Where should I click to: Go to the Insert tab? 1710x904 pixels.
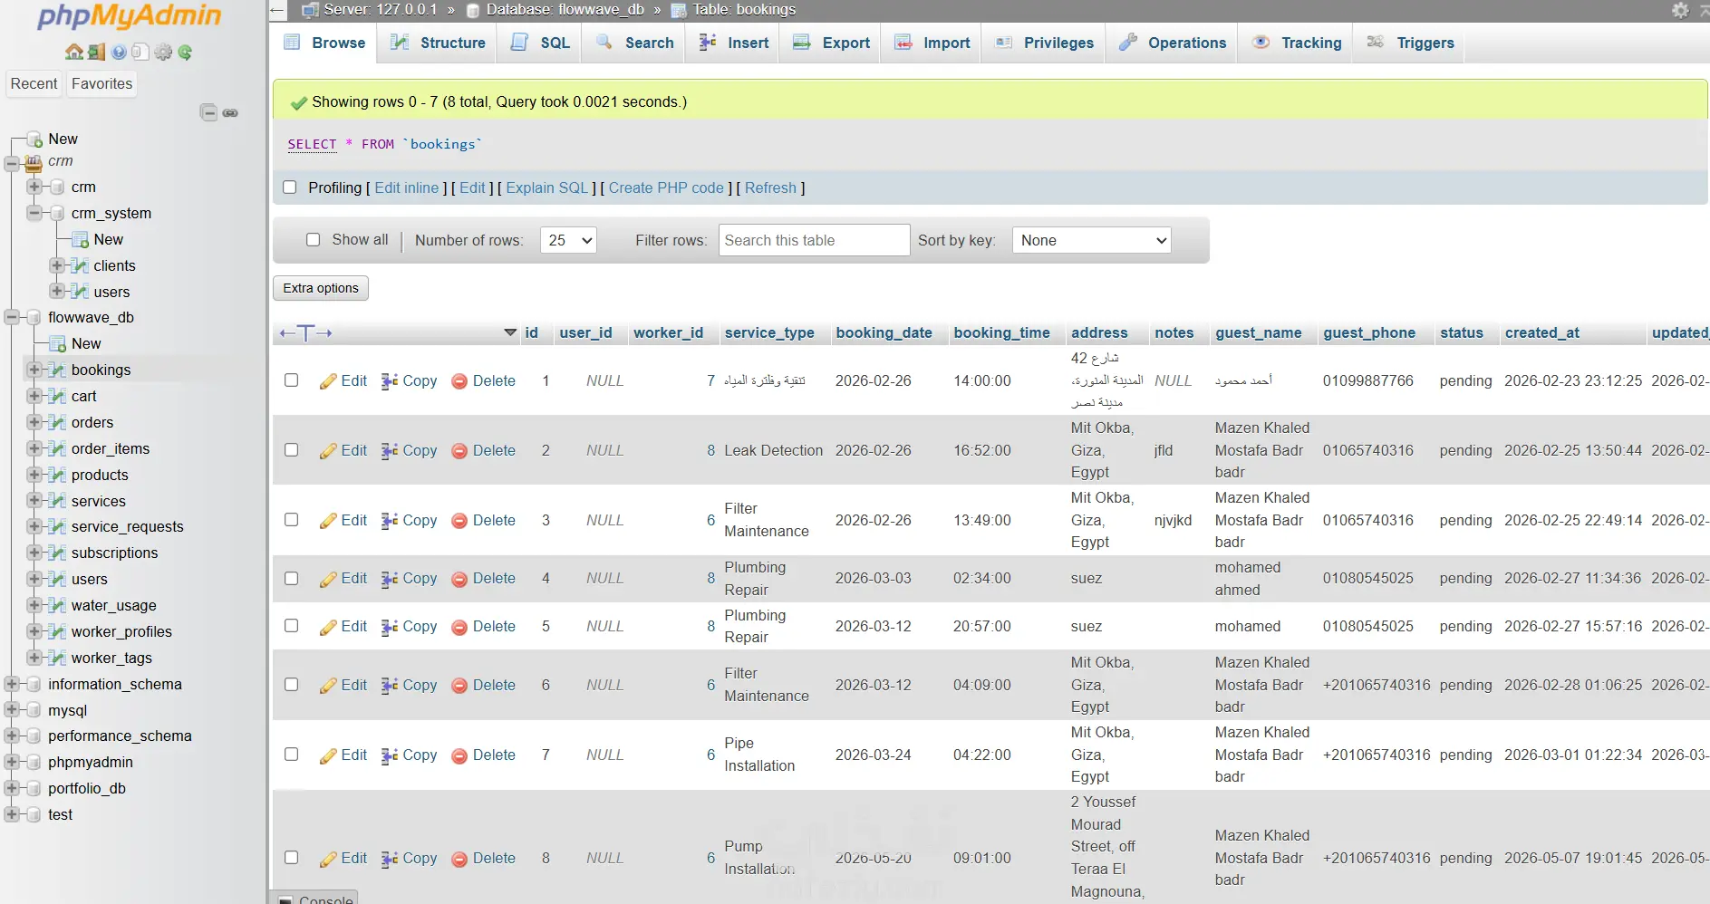pyautogui.click(x=733, y=43)
